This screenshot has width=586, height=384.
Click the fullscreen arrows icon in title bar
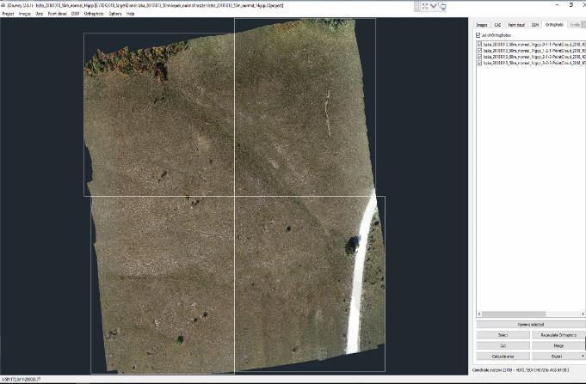(425, 6)
